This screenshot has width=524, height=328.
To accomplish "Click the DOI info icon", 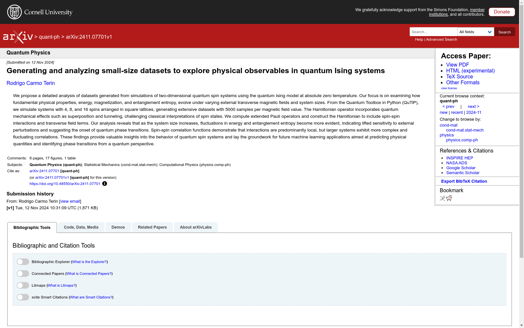I will tap(104, 184).
